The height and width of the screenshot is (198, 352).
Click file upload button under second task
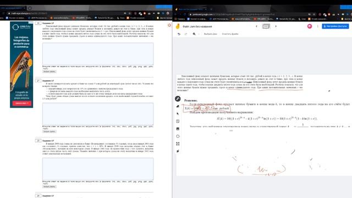50,131
